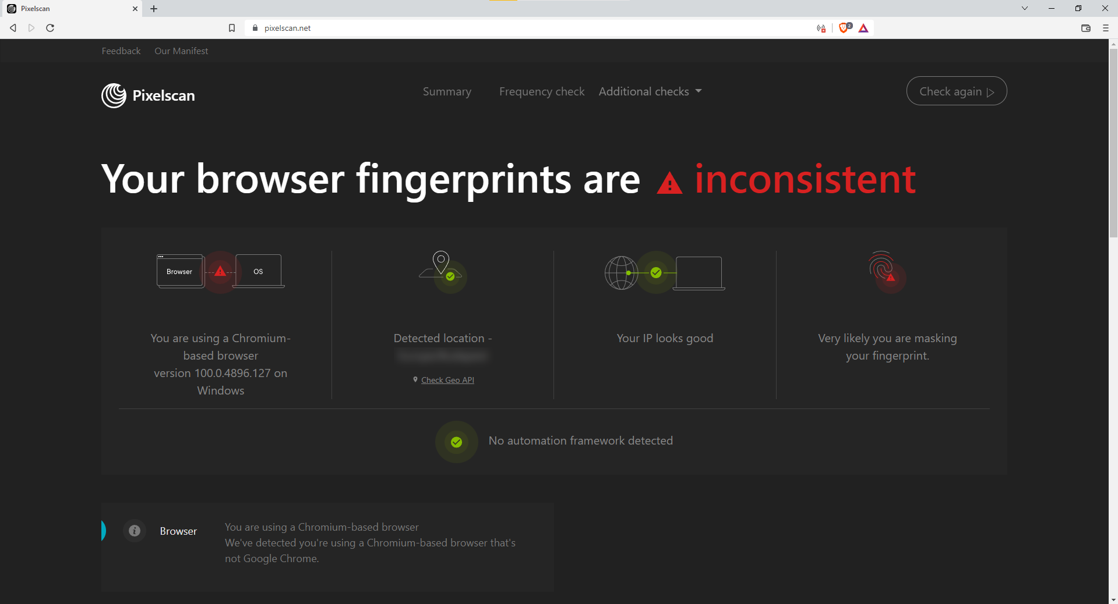Screen dimensions: 1118x604
Task: Click the "inconsistent" headline word
Action: click(805, 179)
